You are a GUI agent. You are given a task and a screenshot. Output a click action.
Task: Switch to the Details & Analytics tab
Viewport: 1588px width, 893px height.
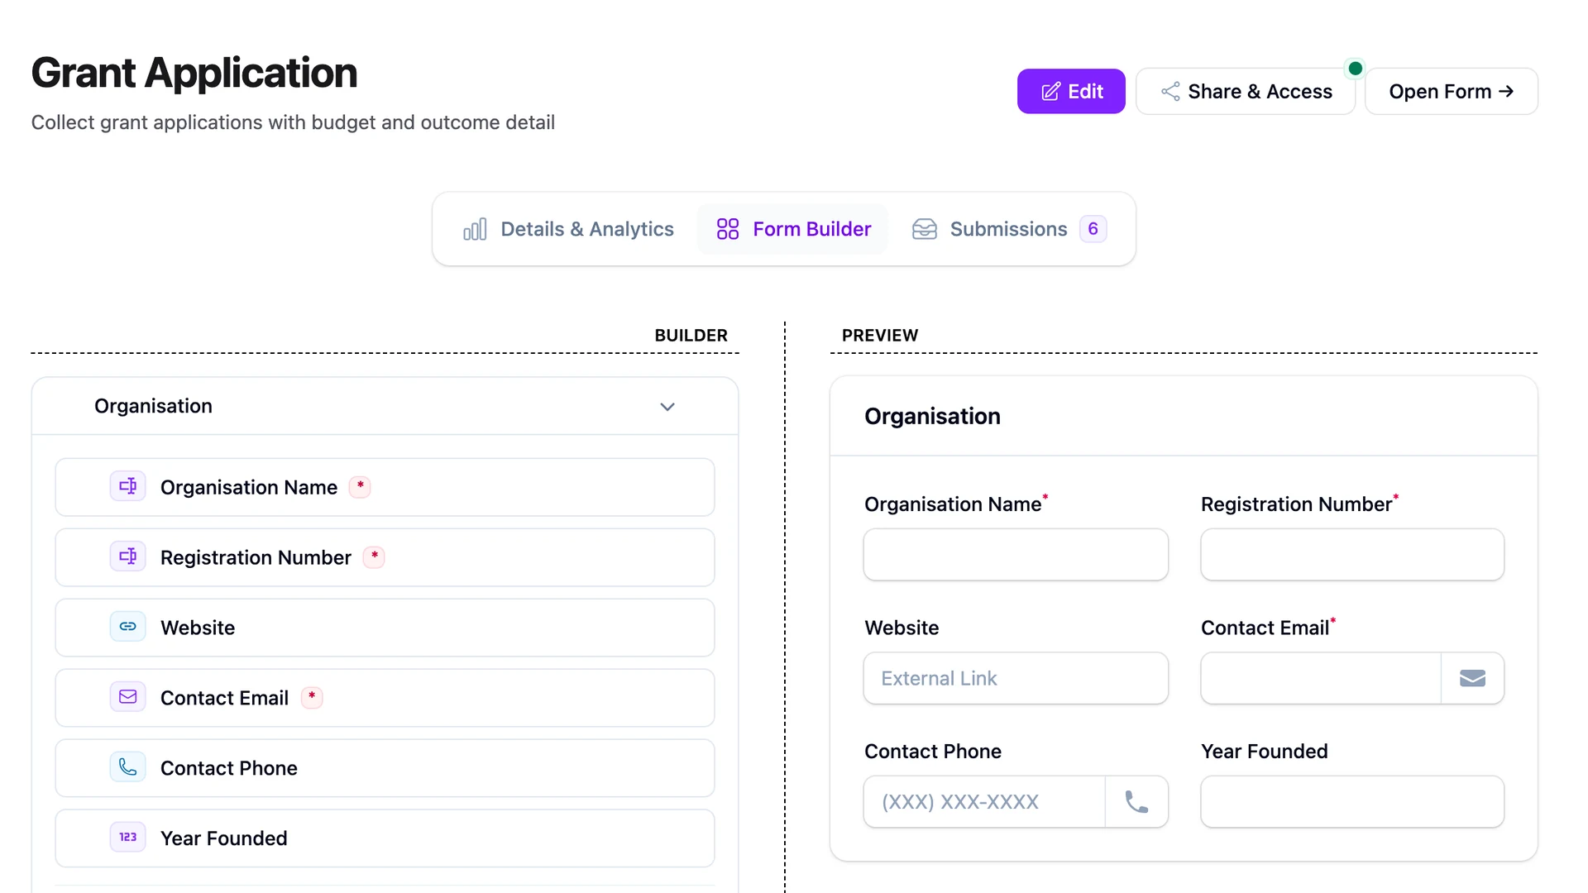[x=568, y=229]
